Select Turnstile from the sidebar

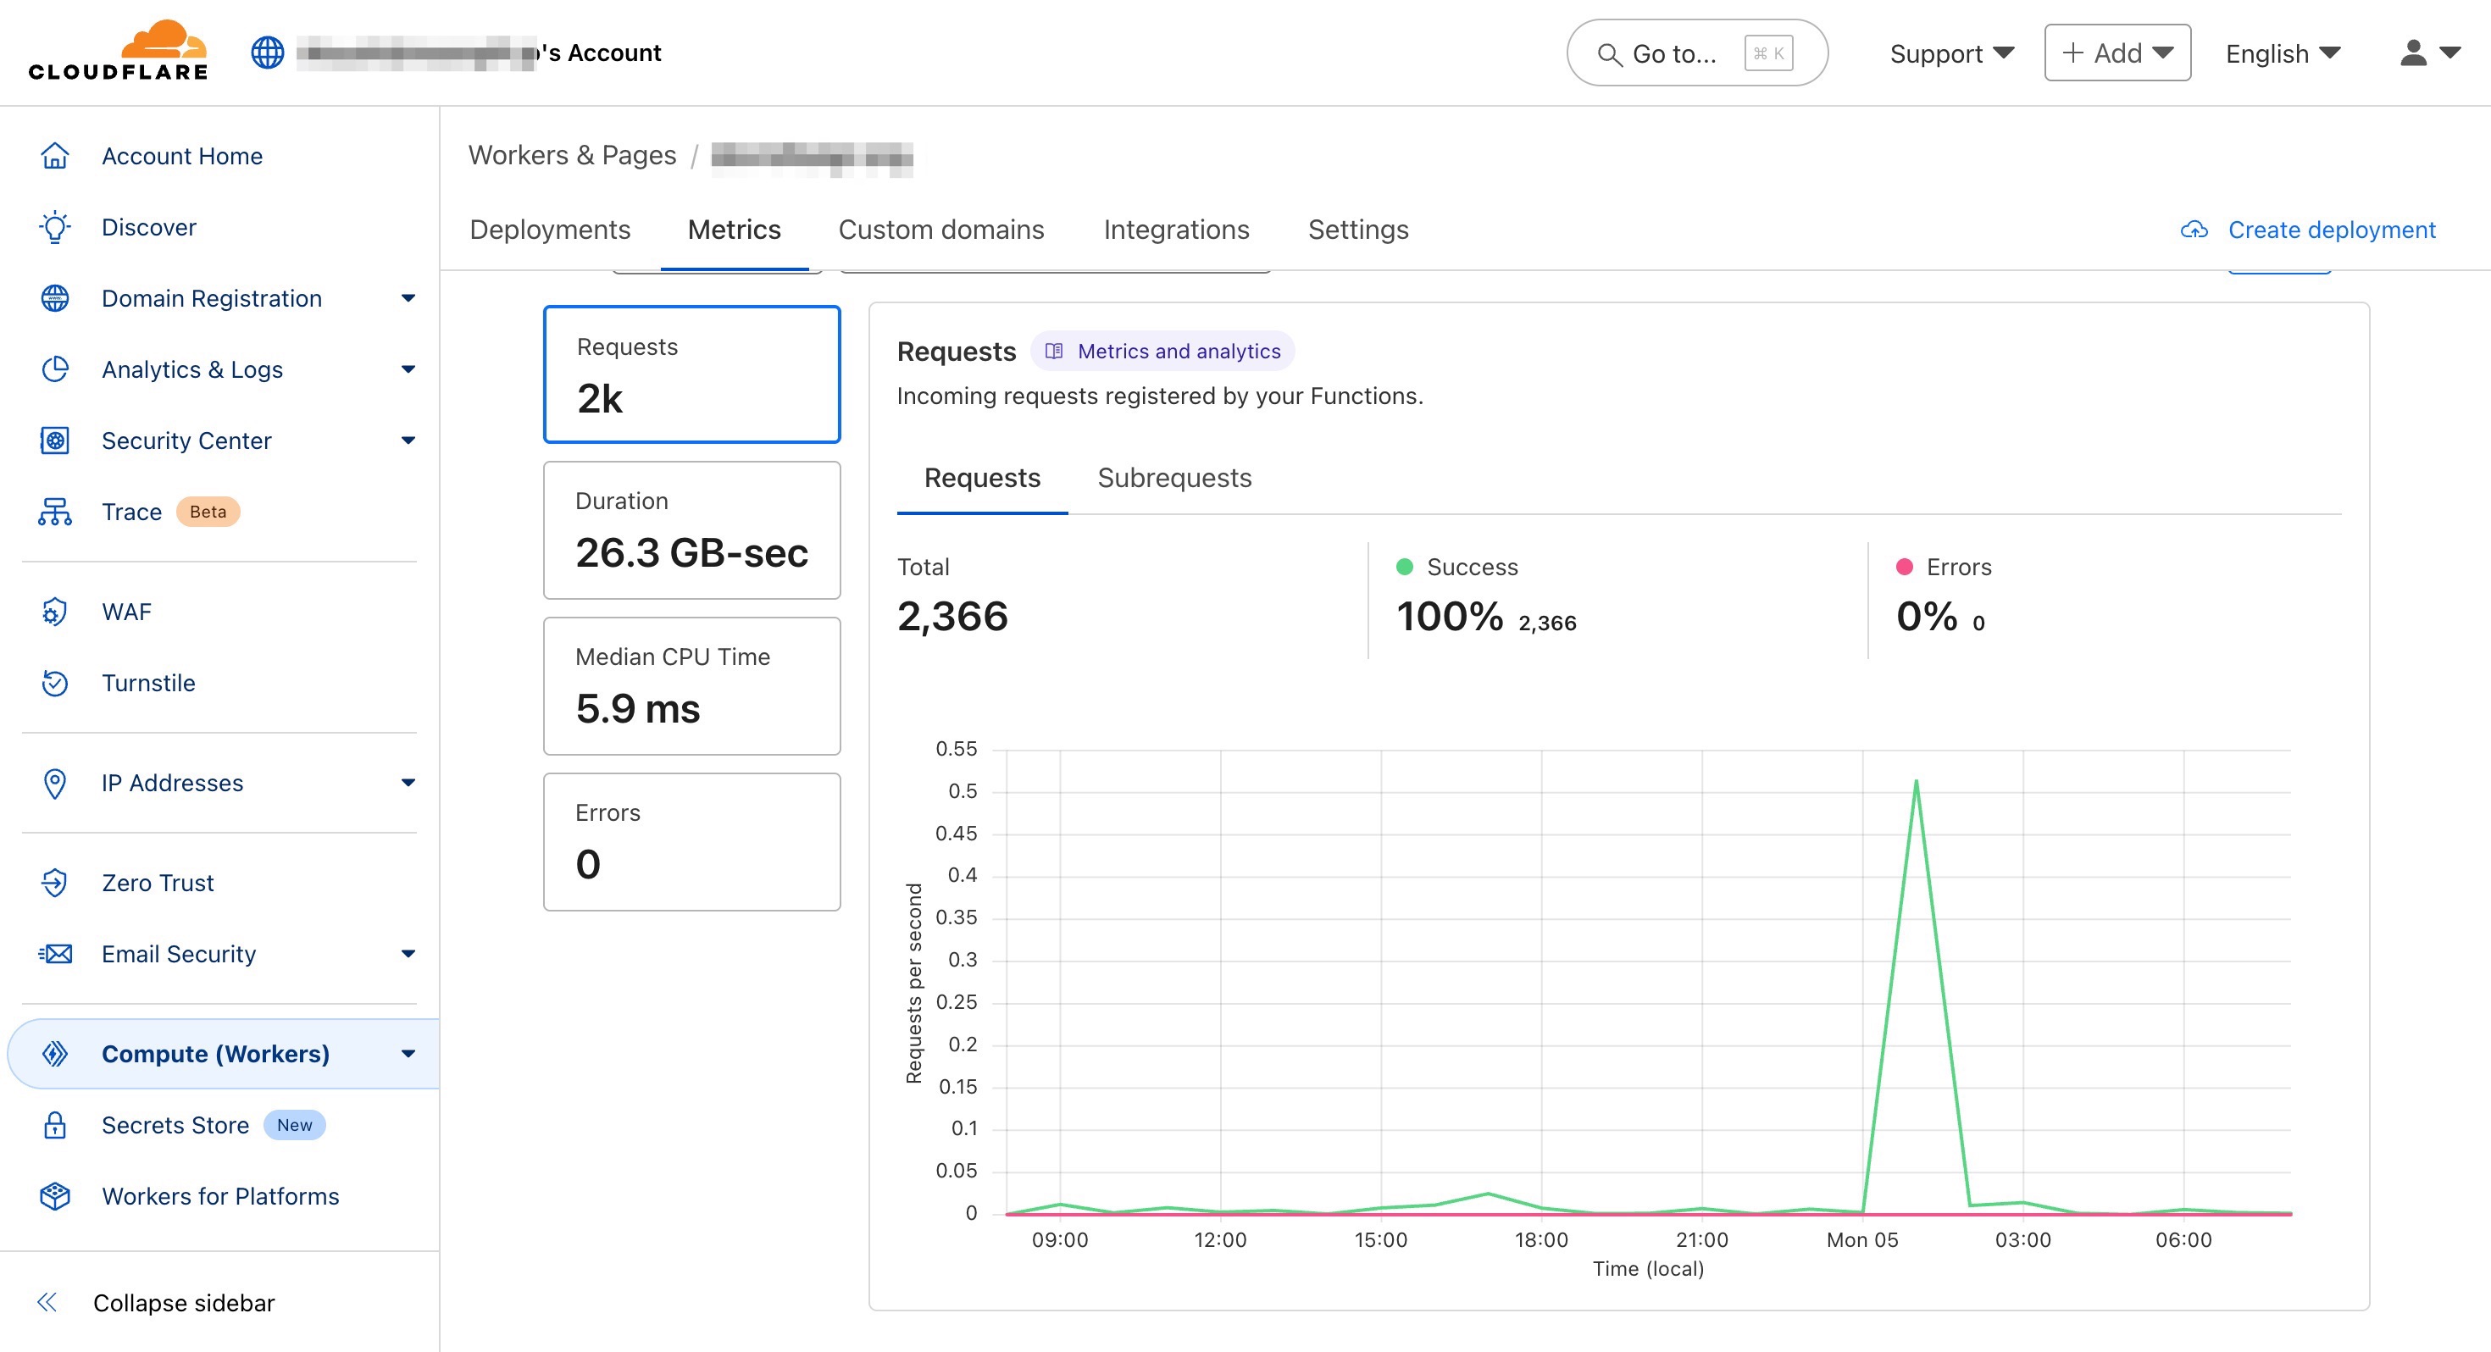click(x=149, y=683)
